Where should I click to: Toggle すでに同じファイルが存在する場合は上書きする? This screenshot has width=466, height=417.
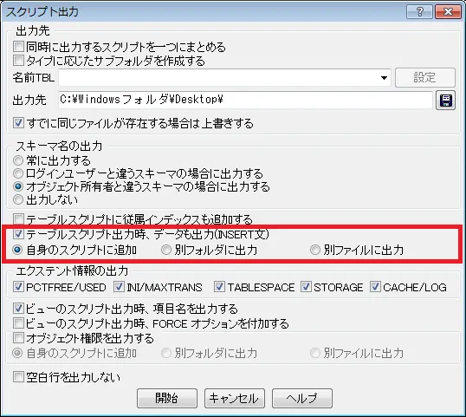coord(18,123)
